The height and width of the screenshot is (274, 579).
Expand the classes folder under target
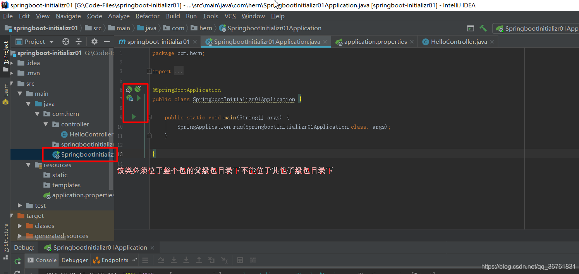pos(20,226)
